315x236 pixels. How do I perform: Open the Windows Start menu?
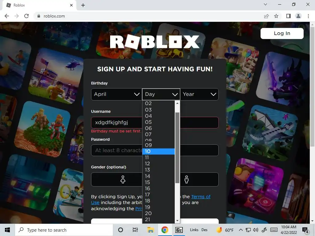click(x=7, y=230)
